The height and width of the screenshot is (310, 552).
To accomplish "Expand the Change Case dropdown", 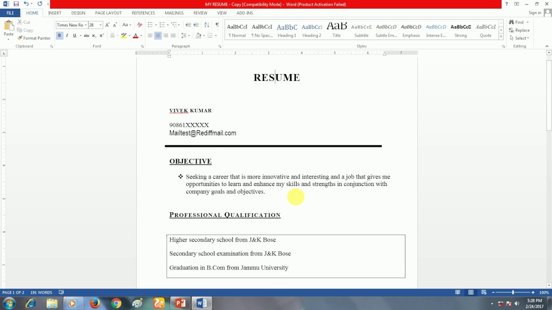I will pos(130,25).
